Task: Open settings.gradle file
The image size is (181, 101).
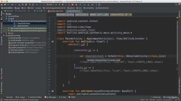Action: [x=24, y=50]
